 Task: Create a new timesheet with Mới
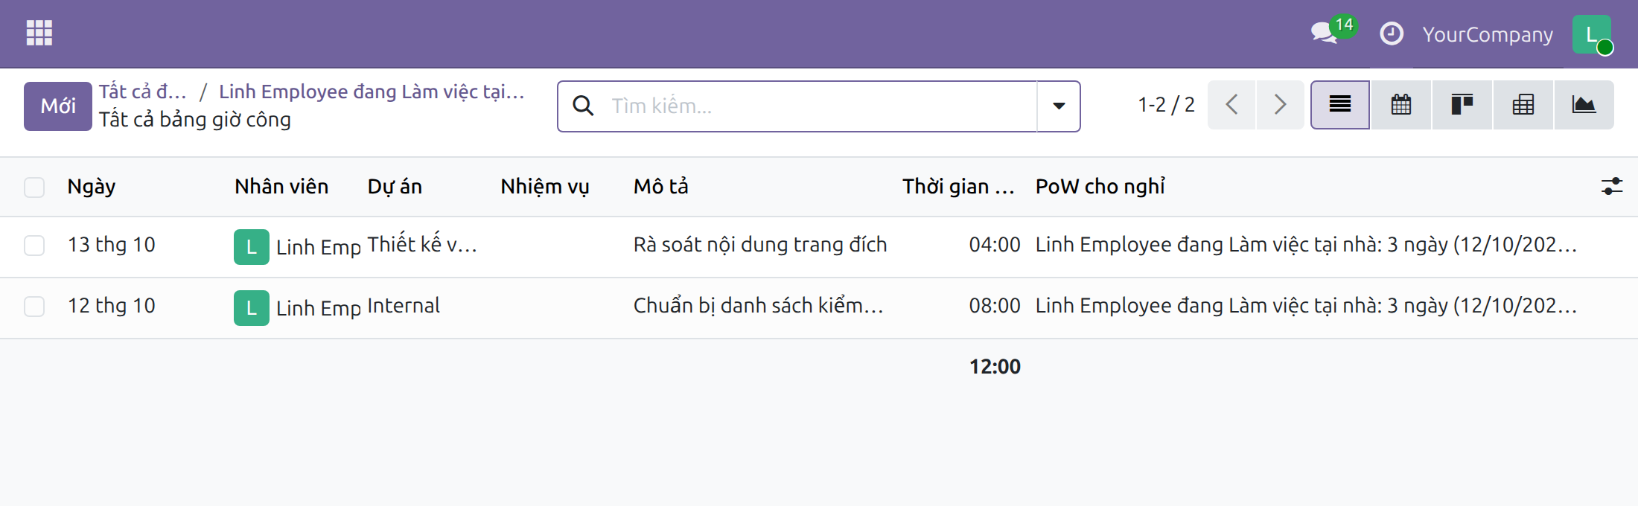58,106
